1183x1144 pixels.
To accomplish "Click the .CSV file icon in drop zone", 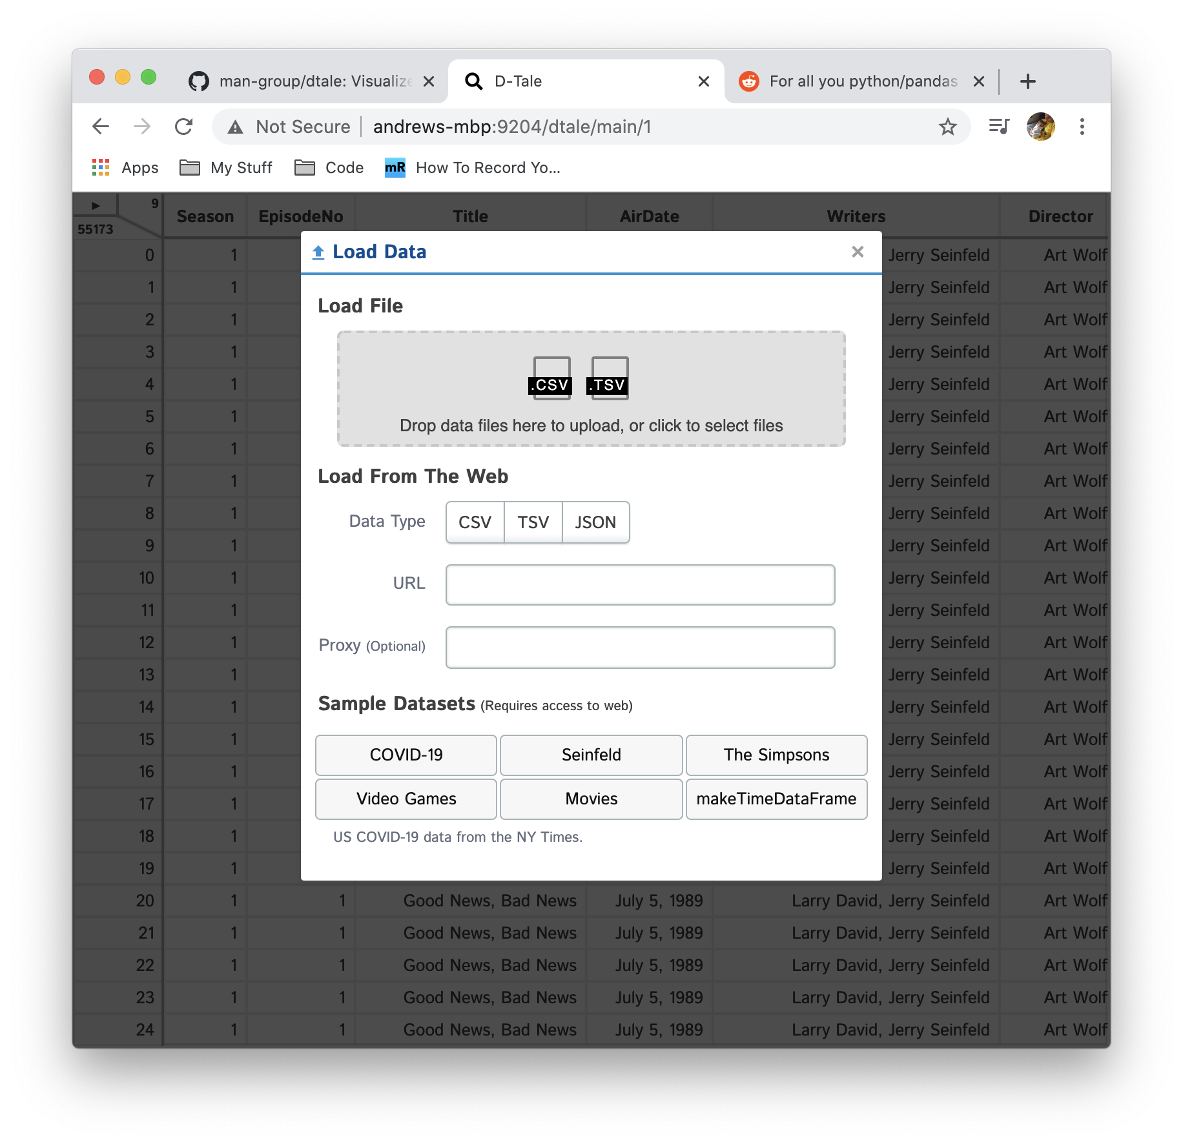I will [x=551, y=378].
